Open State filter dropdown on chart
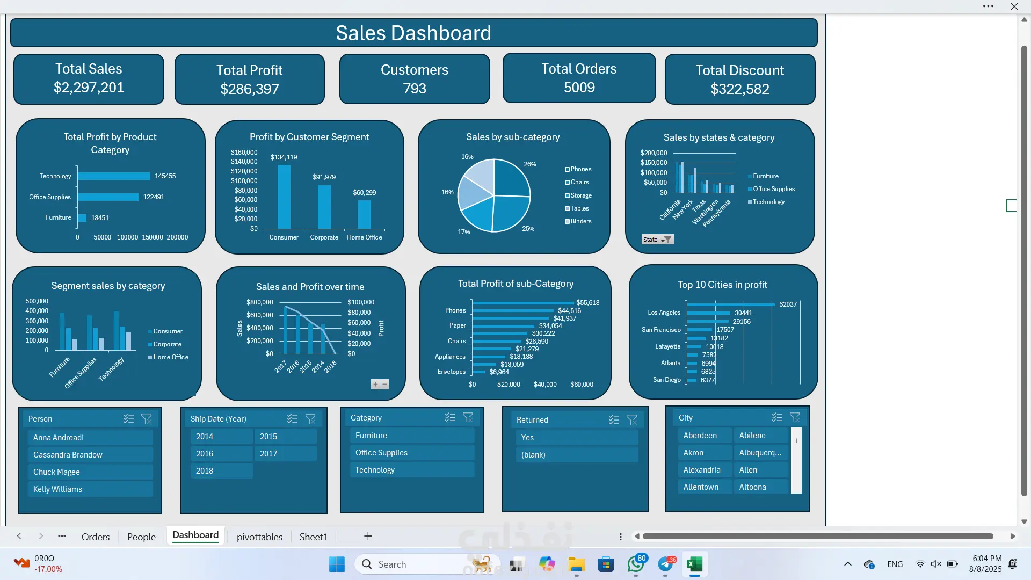Image resolution: width=1031 pixels, height=580 pixels. point(657,240)
